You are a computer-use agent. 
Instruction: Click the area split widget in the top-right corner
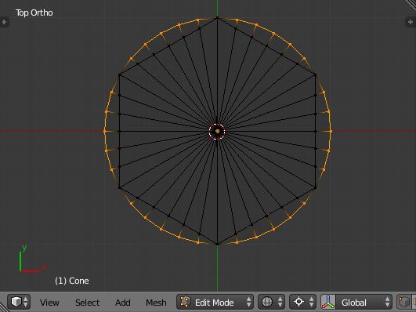[x=411, y=4]
